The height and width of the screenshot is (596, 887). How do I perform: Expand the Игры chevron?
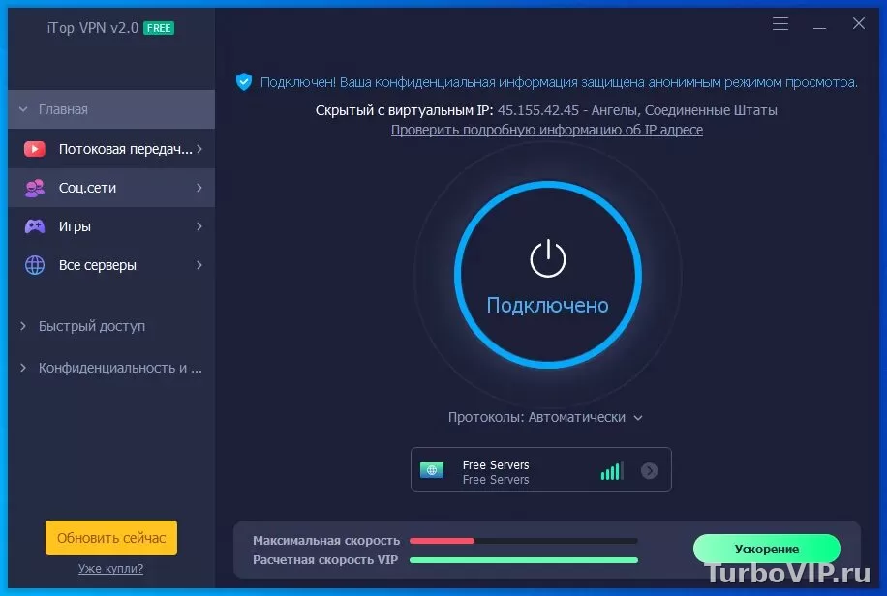click(x=199, y=226)
